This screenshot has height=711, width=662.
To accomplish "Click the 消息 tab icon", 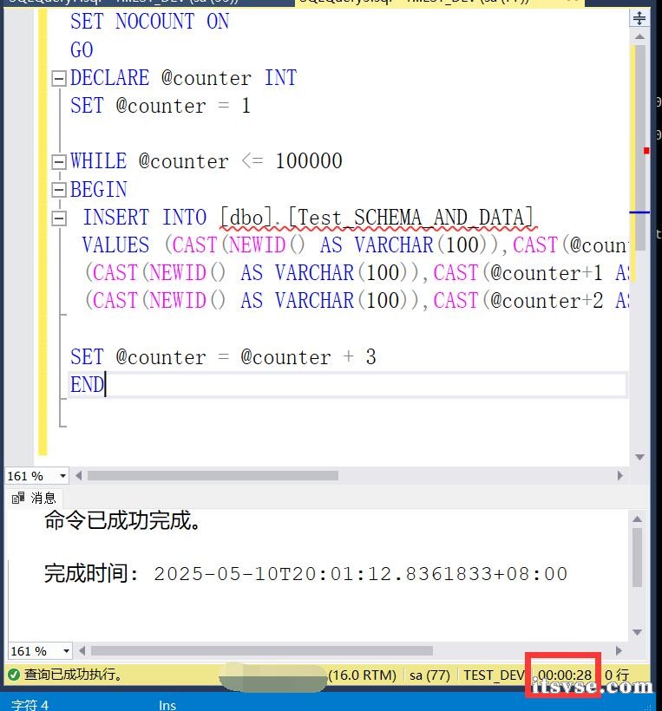I will point(18,498).
